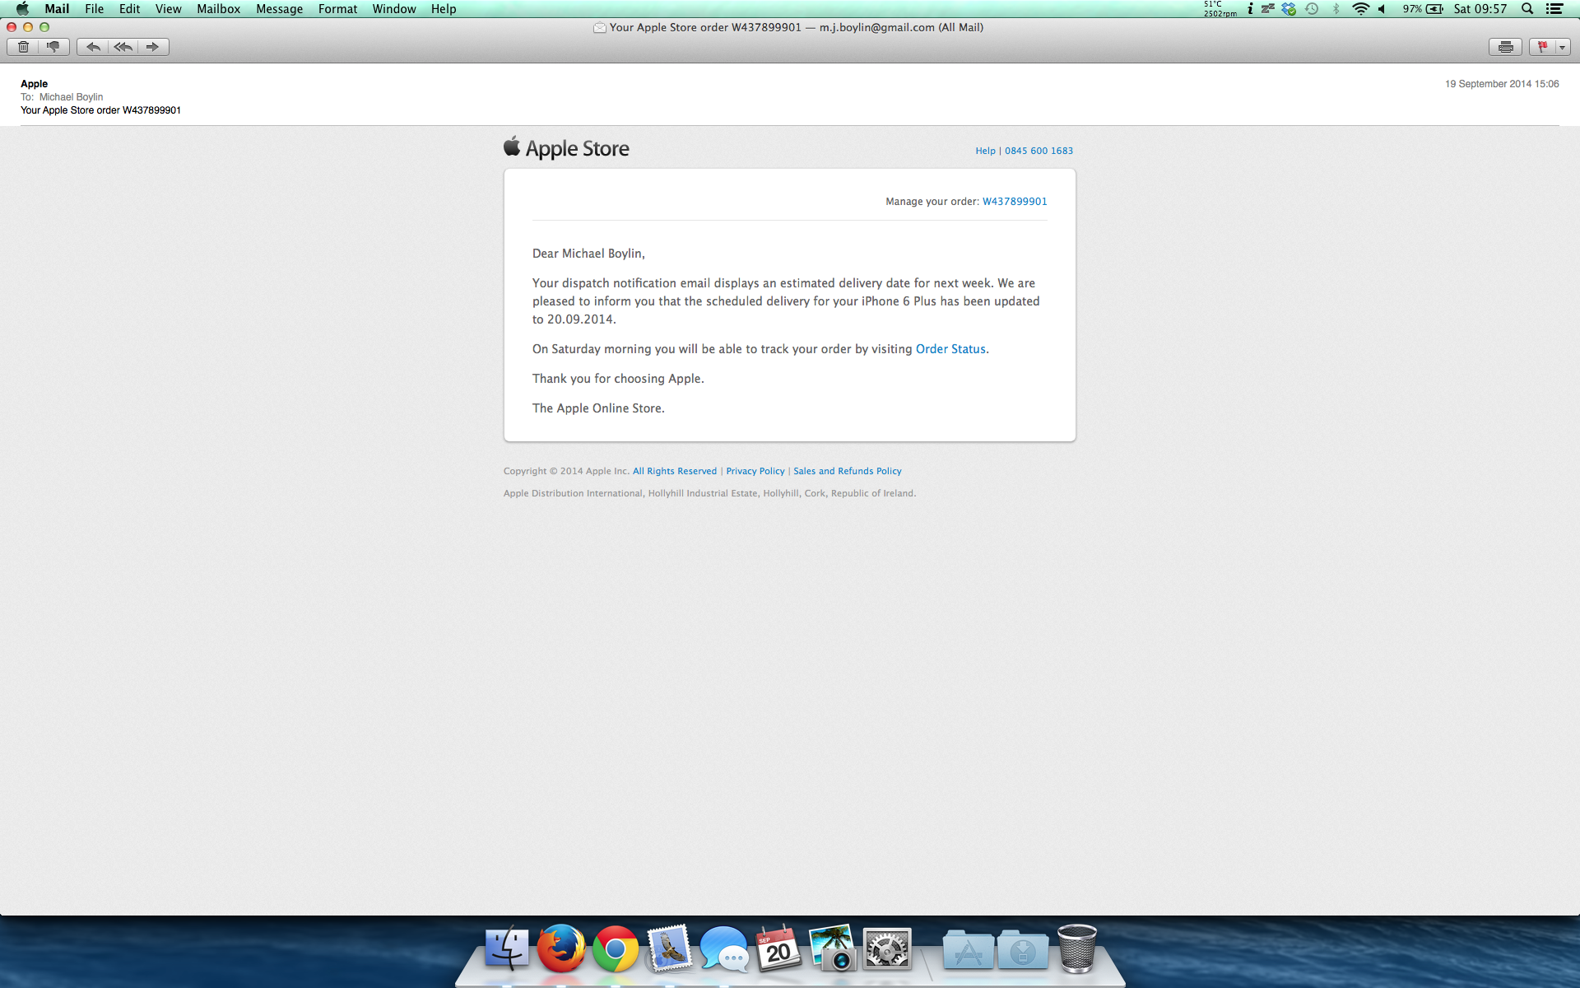Screen dimensions: 1580x988
Task: Open Calendar showing 20 in Dock
Action: (778, 949)
